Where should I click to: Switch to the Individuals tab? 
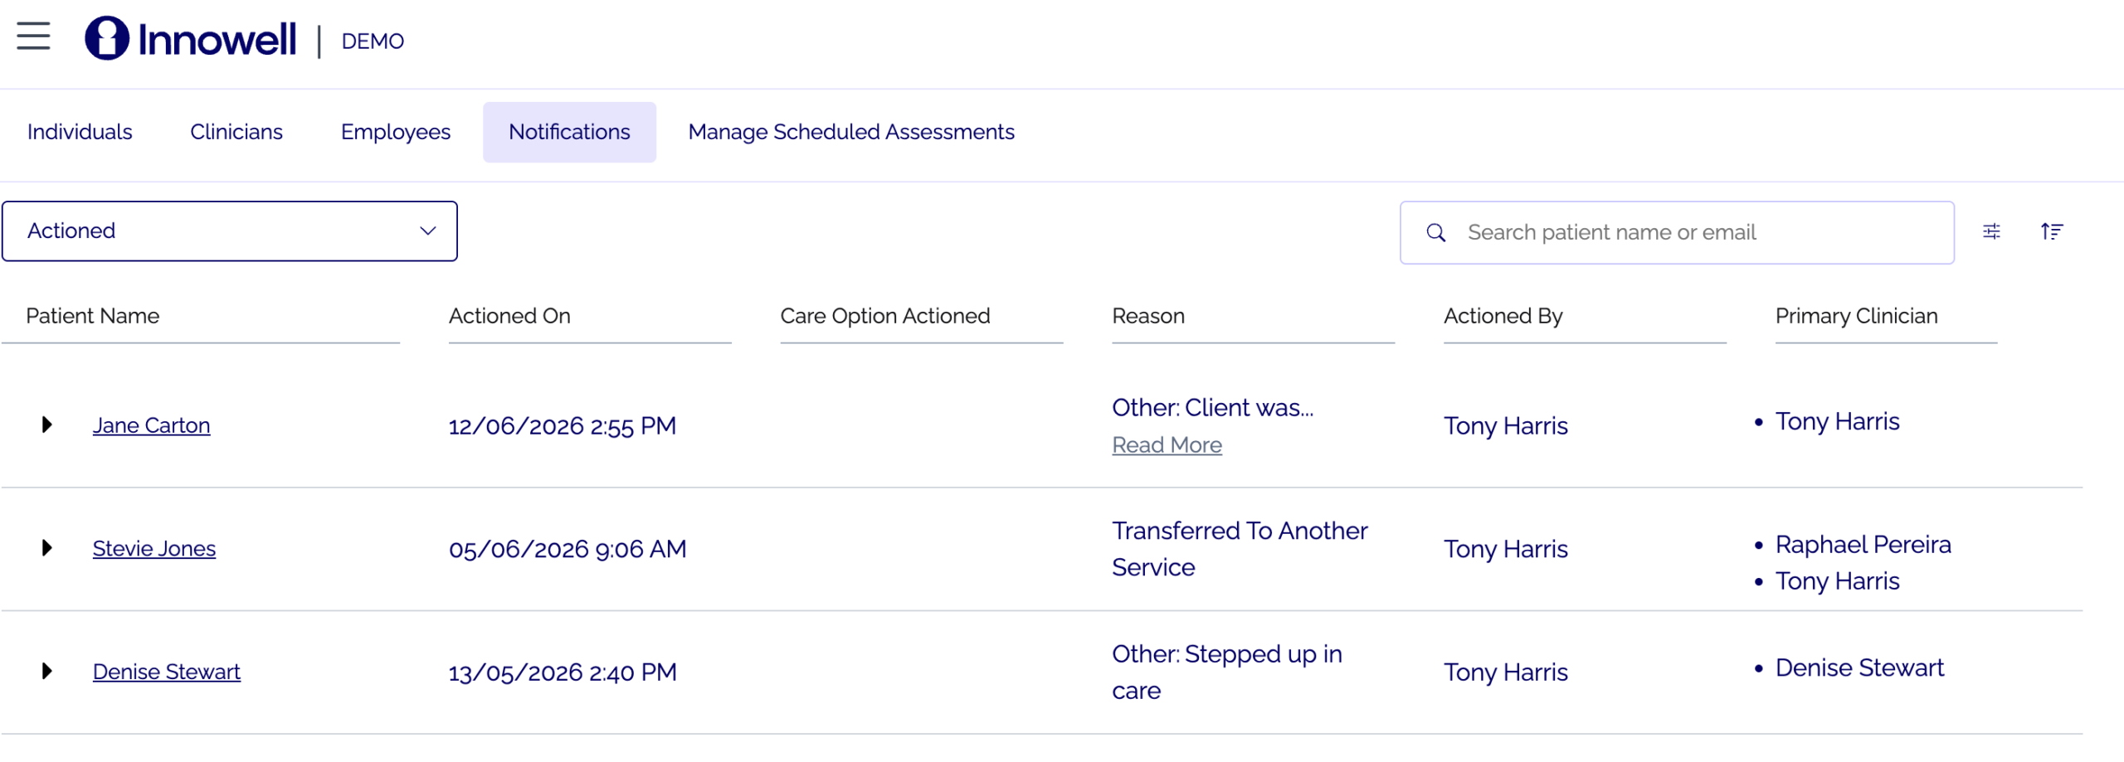click(x=80, y=132)
